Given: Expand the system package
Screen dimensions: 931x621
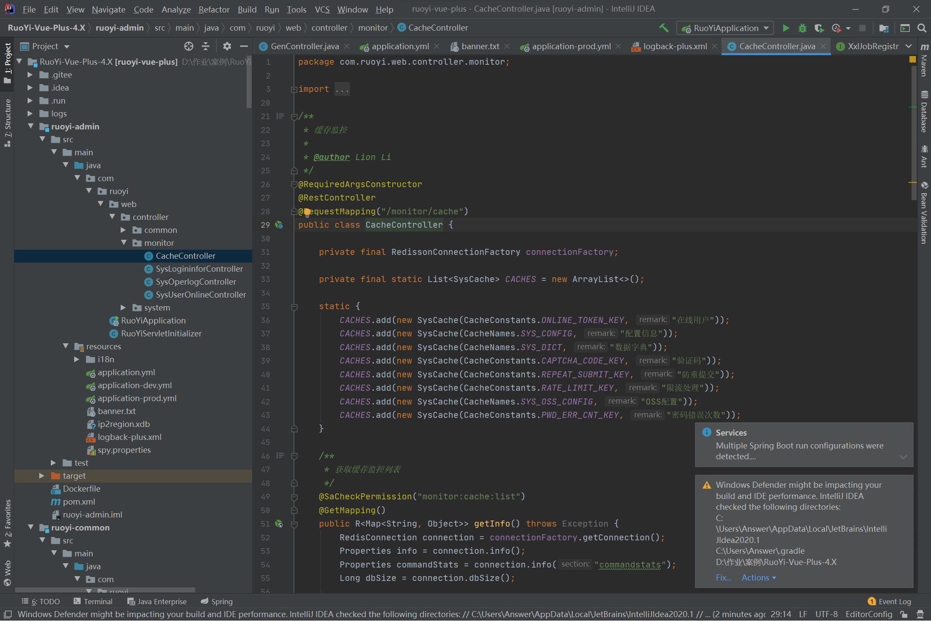Looking at the screenshot, I should point(123,307).
